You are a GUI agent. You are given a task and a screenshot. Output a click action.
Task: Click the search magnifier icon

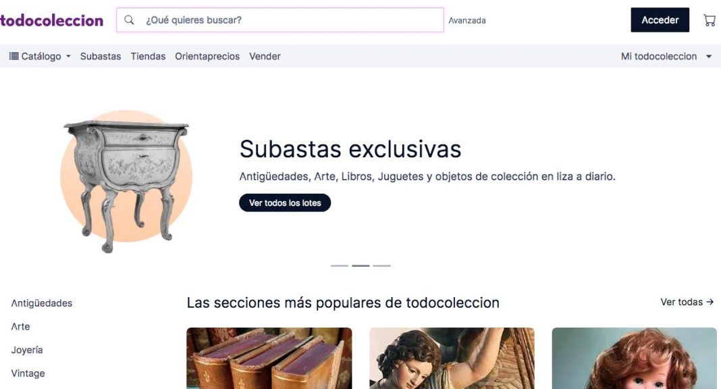(129, 20)
